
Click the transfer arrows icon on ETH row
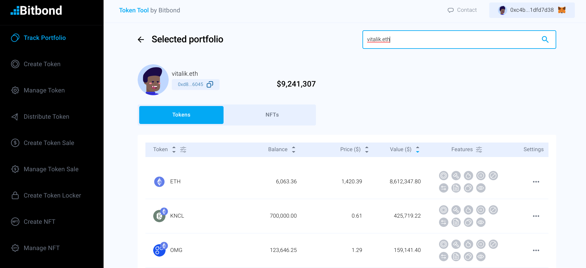[x=443, y=188]
